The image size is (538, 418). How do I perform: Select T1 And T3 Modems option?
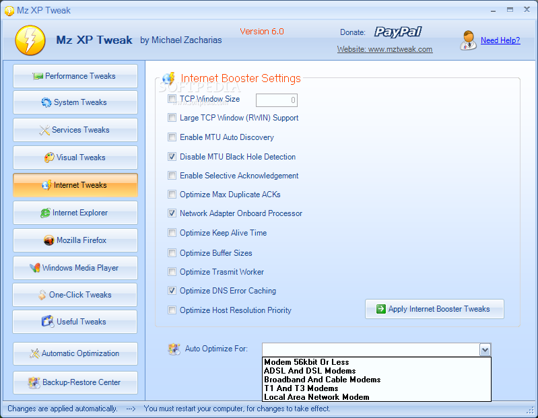tap(377, 388)
